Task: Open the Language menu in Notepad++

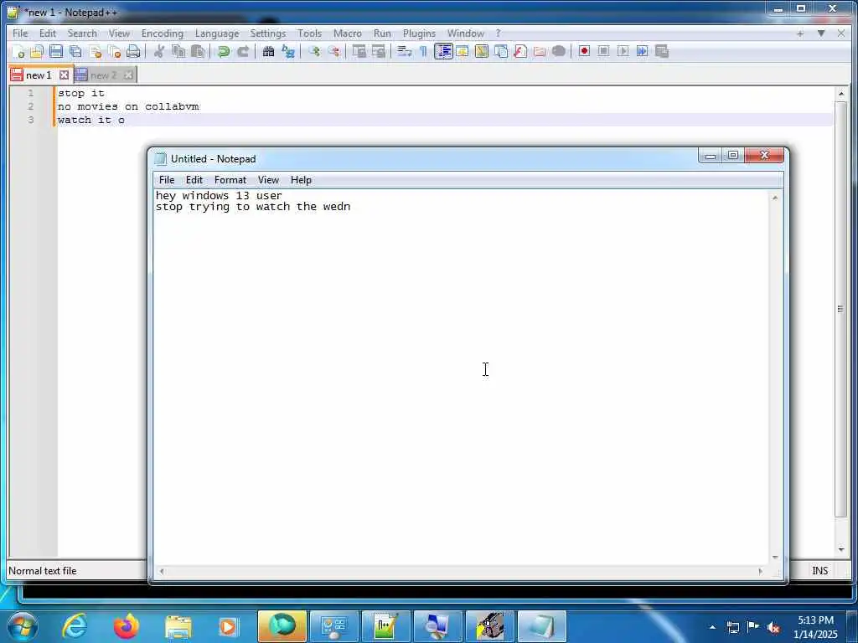Action: point(217,33)
